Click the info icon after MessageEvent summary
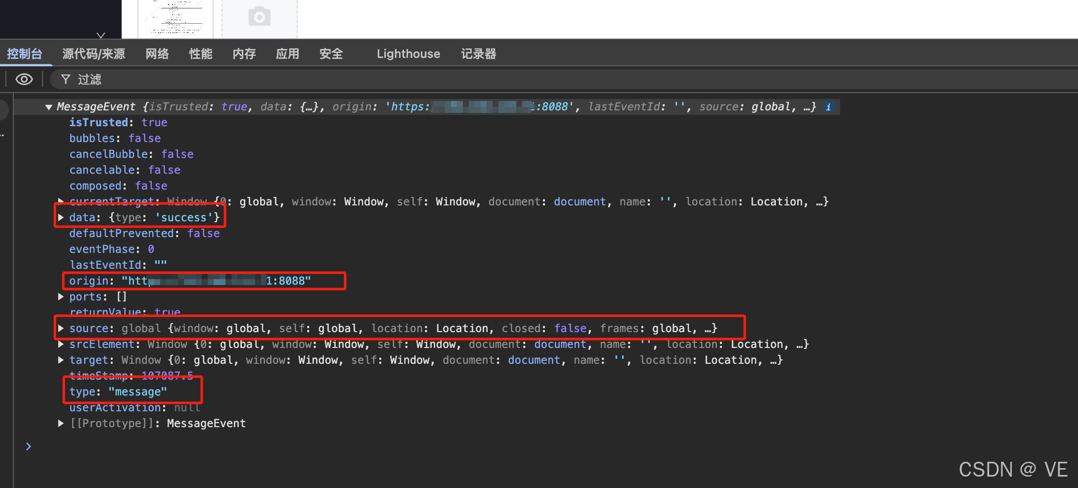 [x=828, y=107]
